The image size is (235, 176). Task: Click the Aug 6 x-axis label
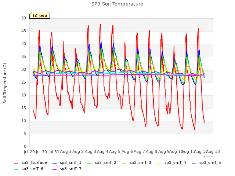[127, 152]
